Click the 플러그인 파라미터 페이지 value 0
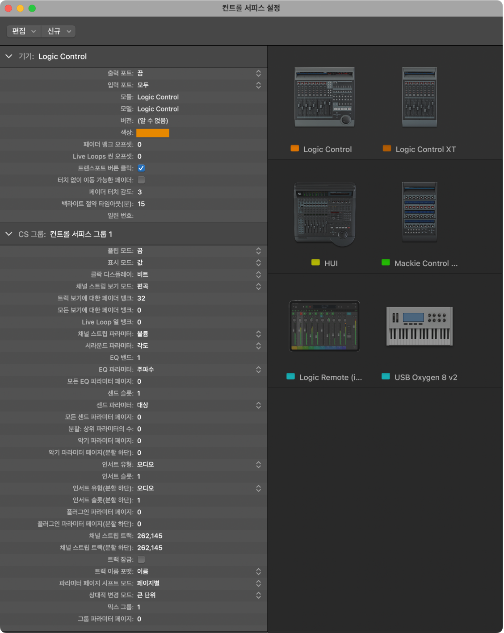This screenshot has width=504, height=633. [139, 512]
